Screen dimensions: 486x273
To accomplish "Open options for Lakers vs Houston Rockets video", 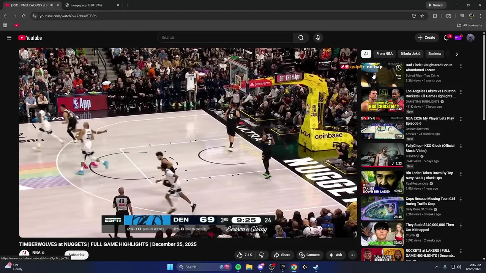I will [x=461, y=92].
